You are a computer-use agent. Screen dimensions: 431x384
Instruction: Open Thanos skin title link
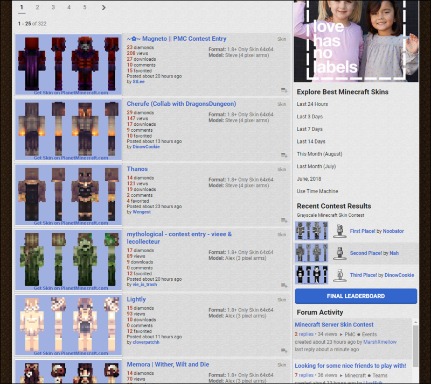click(x=137, y=169)
